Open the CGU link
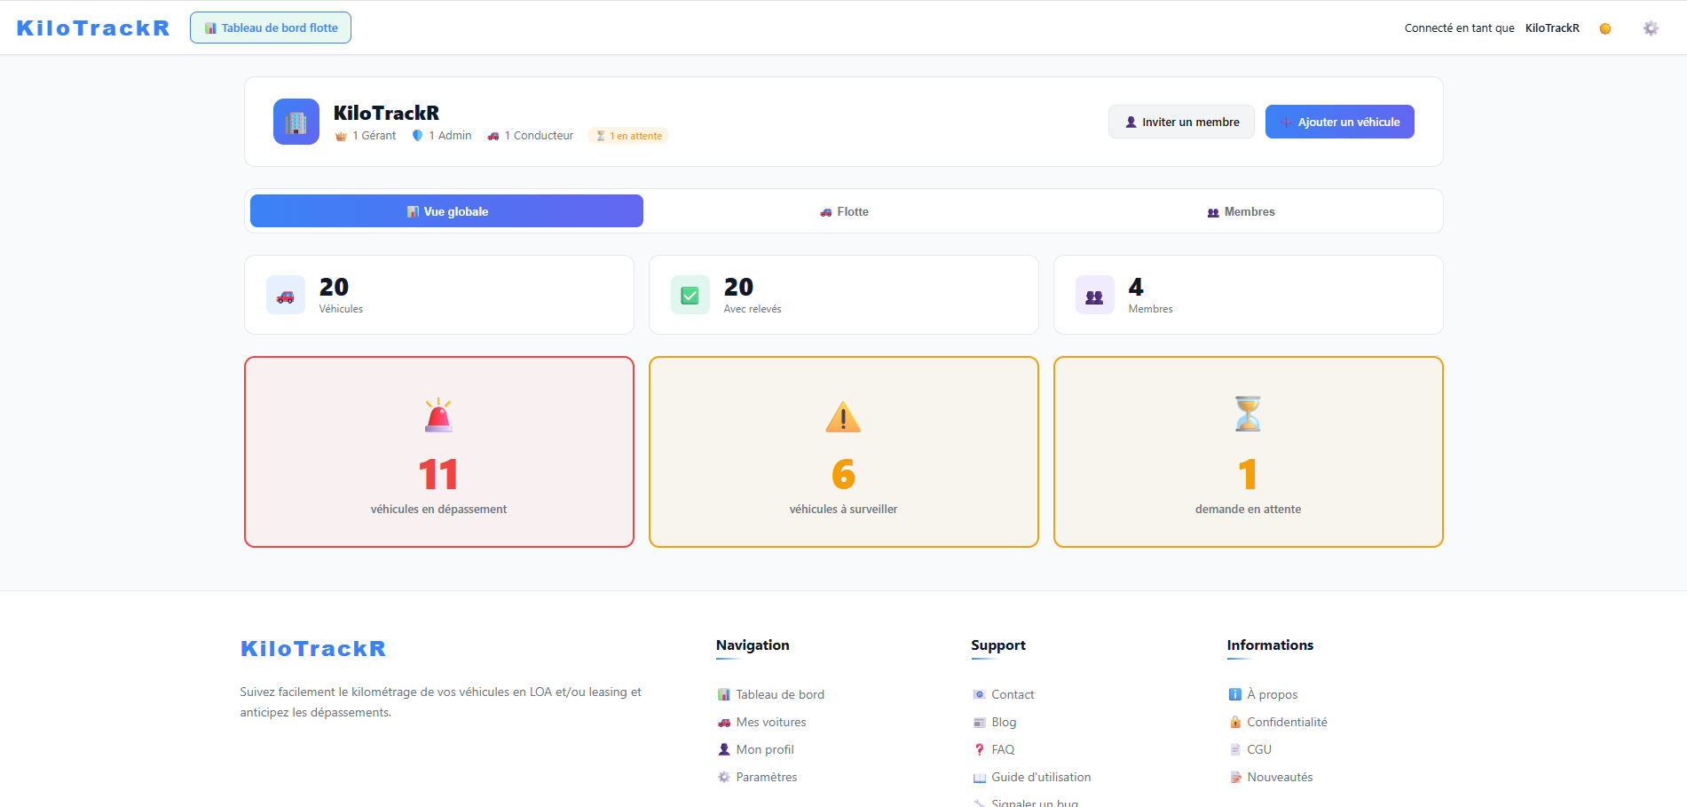Viewport: 1687px width, 807px height. pos(1250,749)
